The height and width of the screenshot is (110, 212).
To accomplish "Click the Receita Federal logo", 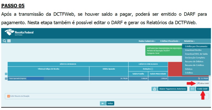I will point(19,33).
